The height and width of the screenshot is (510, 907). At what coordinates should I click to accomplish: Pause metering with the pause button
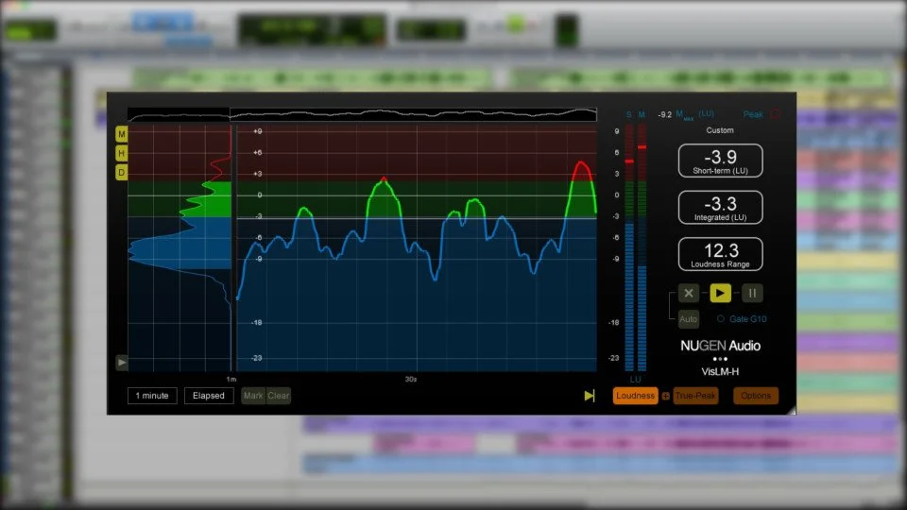pyautogui.click(x=752, y=293)
